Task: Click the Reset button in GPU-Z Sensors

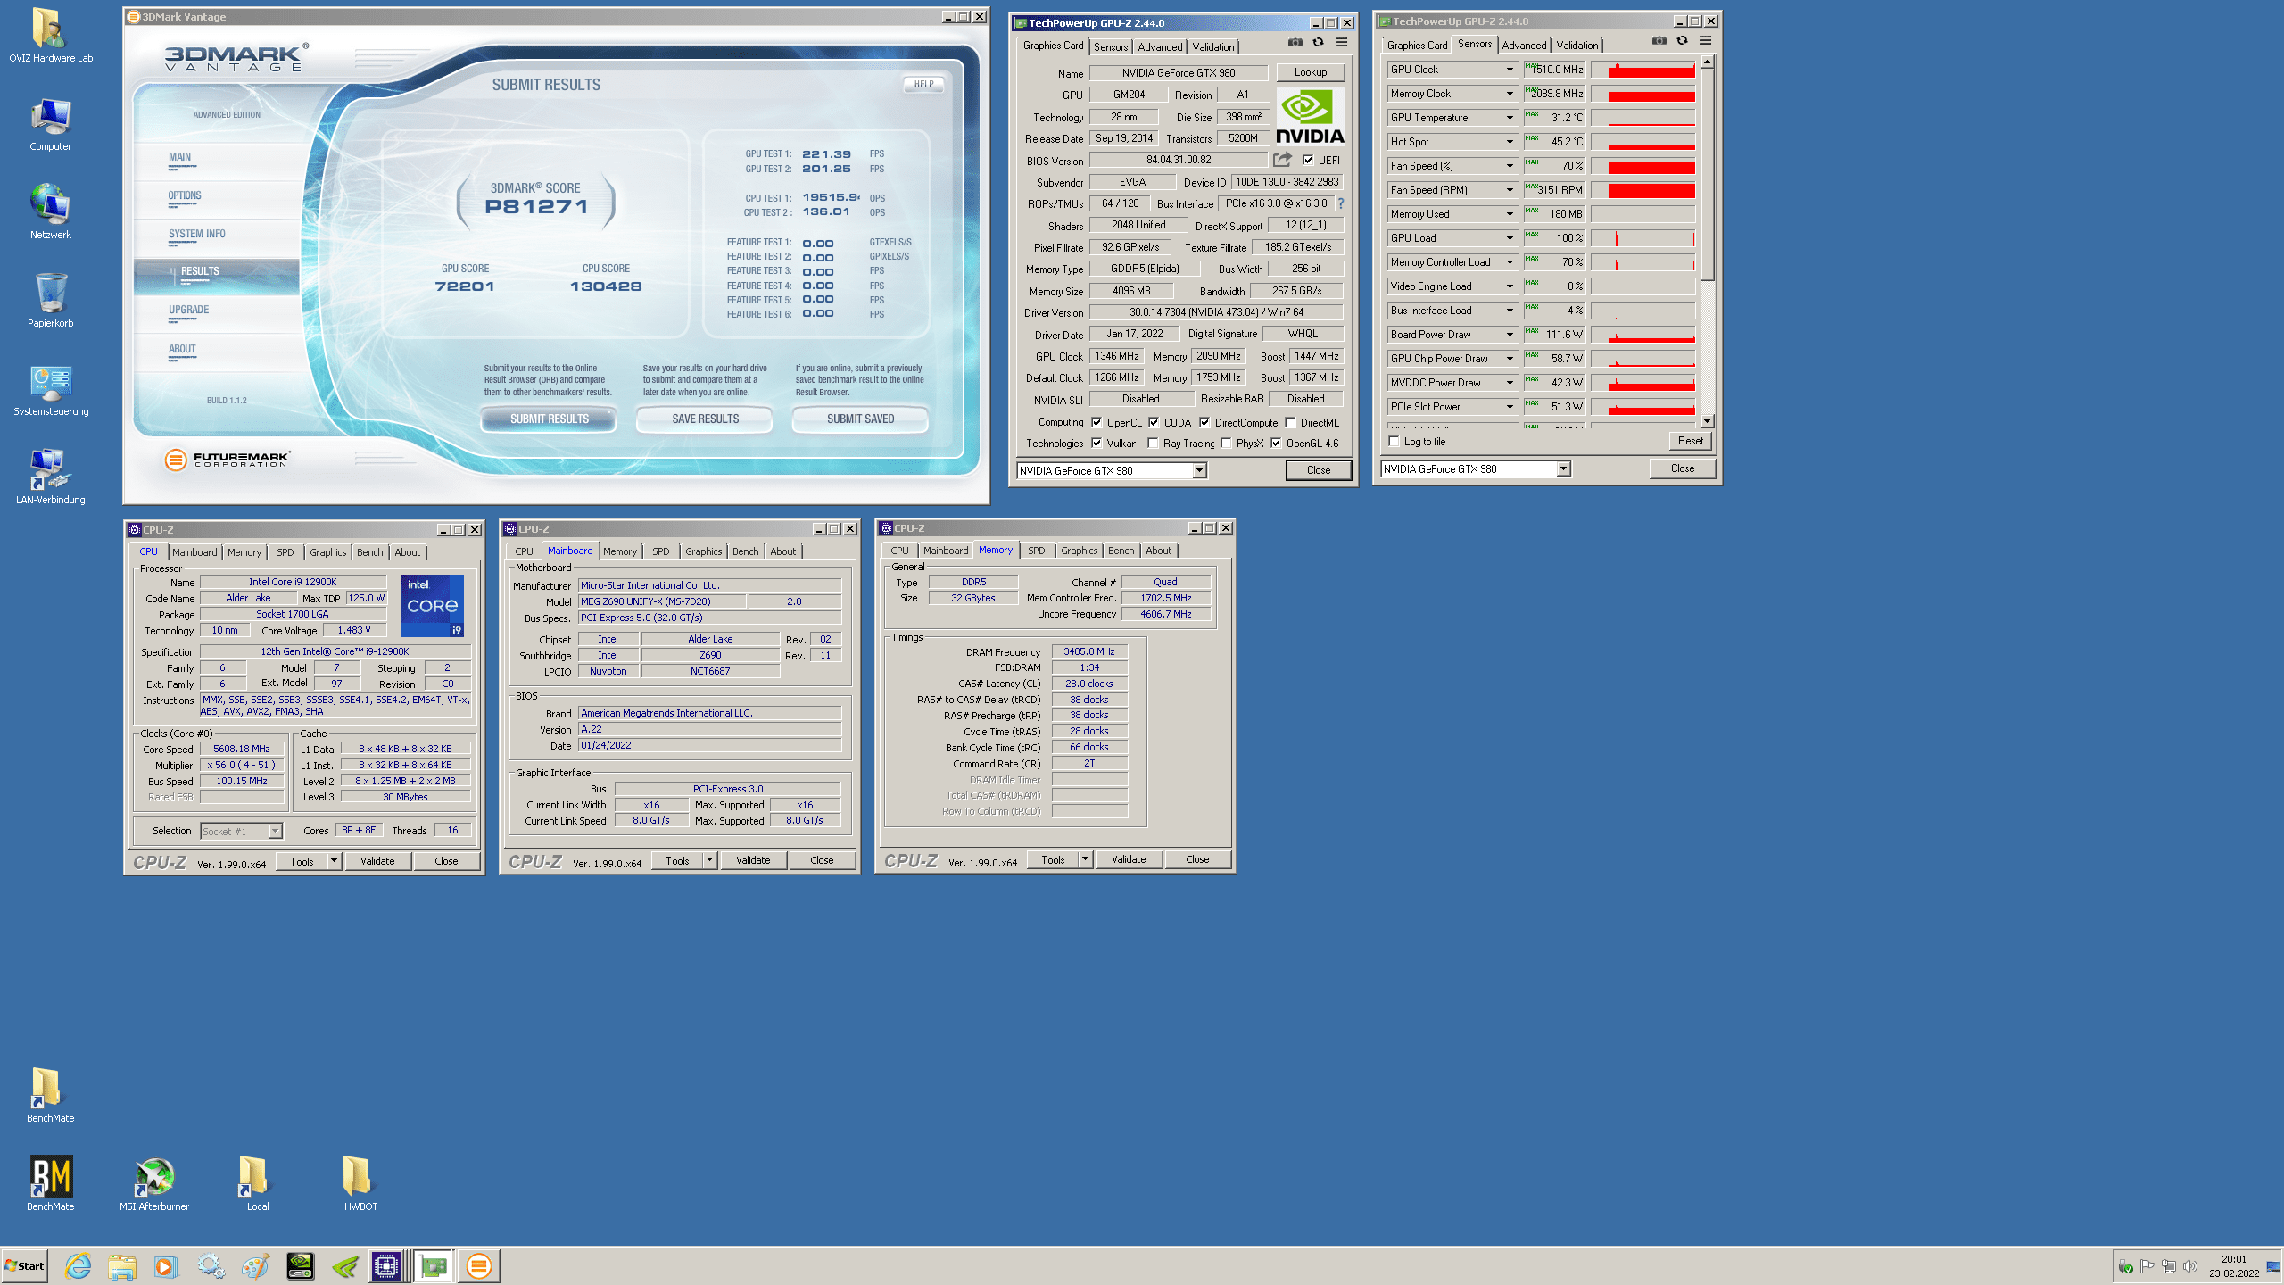Action: click(x=1690, y=441)
